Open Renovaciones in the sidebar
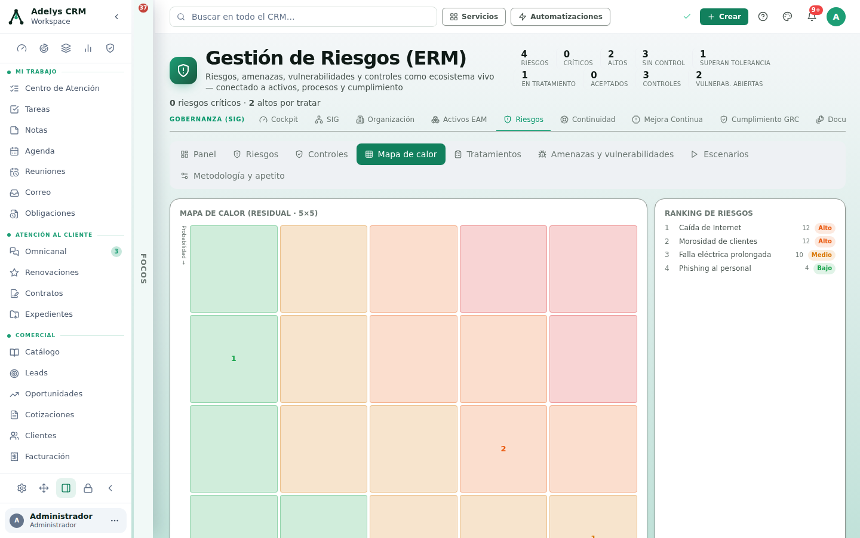Screen dimensions: 860x538 tap(66, 273)
